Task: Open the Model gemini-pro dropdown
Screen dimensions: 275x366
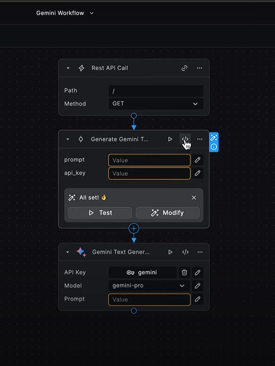Action: pyautogui.click(x=149, y=286)
